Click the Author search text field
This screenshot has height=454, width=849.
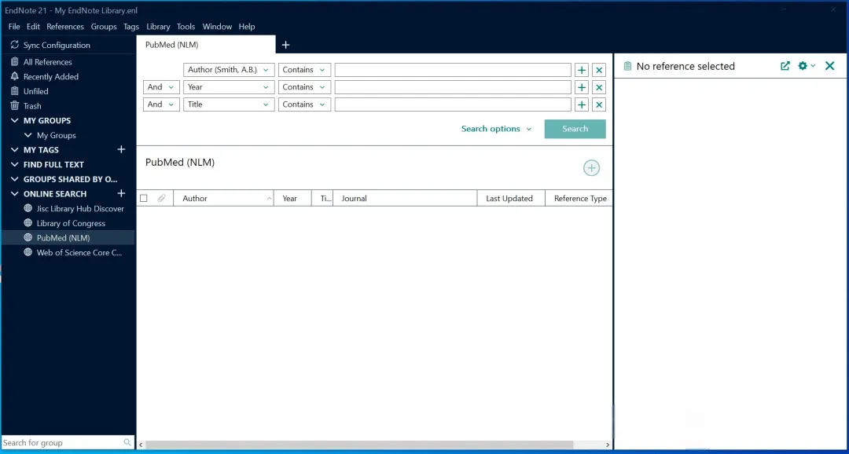click(x=453, y=70)
